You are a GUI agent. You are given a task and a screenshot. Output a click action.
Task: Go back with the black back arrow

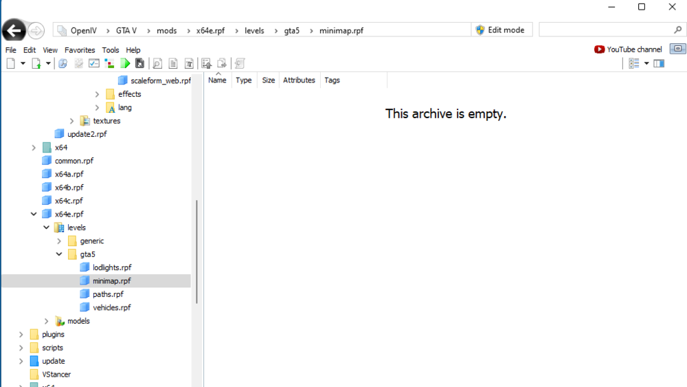(x=14, y=31)
